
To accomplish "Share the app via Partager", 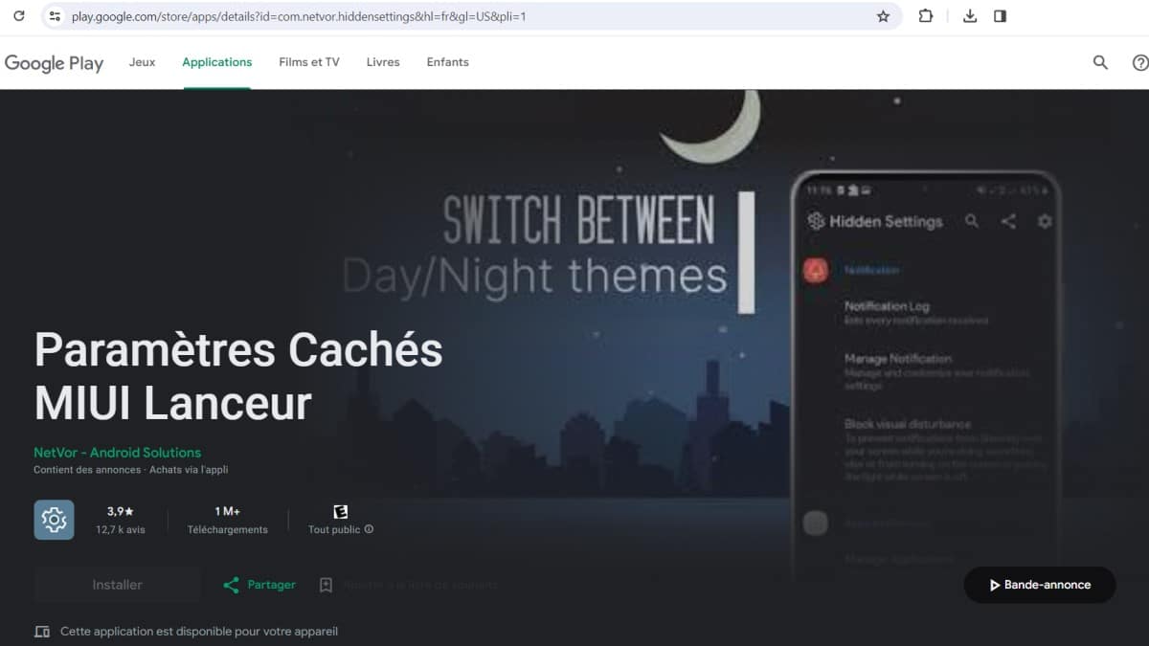I will point(259,585).
